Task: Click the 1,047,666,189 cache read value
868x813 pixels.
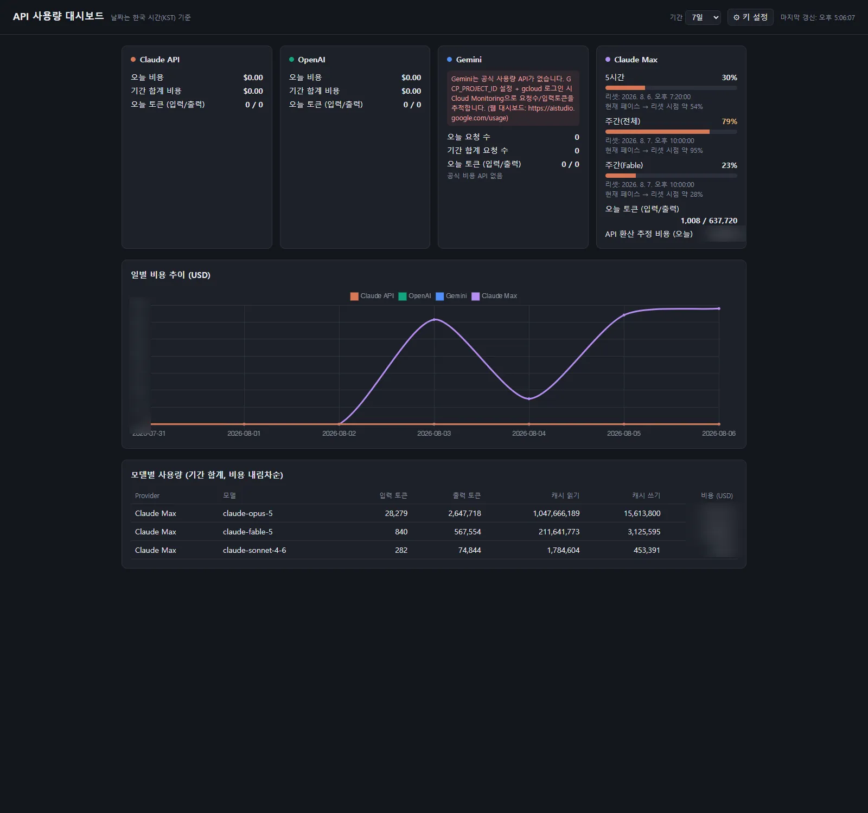Action: tap(556, 513)
